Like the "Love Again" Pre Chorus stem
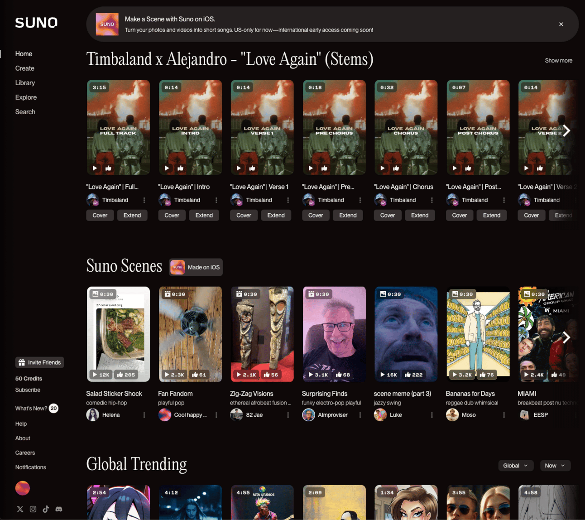 324,168
